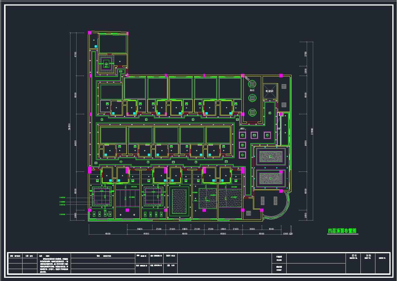The height and width of the screenshot is (281, 397).
Task: Select the 27800 overall dimension on the right
Action: point(312,131)
